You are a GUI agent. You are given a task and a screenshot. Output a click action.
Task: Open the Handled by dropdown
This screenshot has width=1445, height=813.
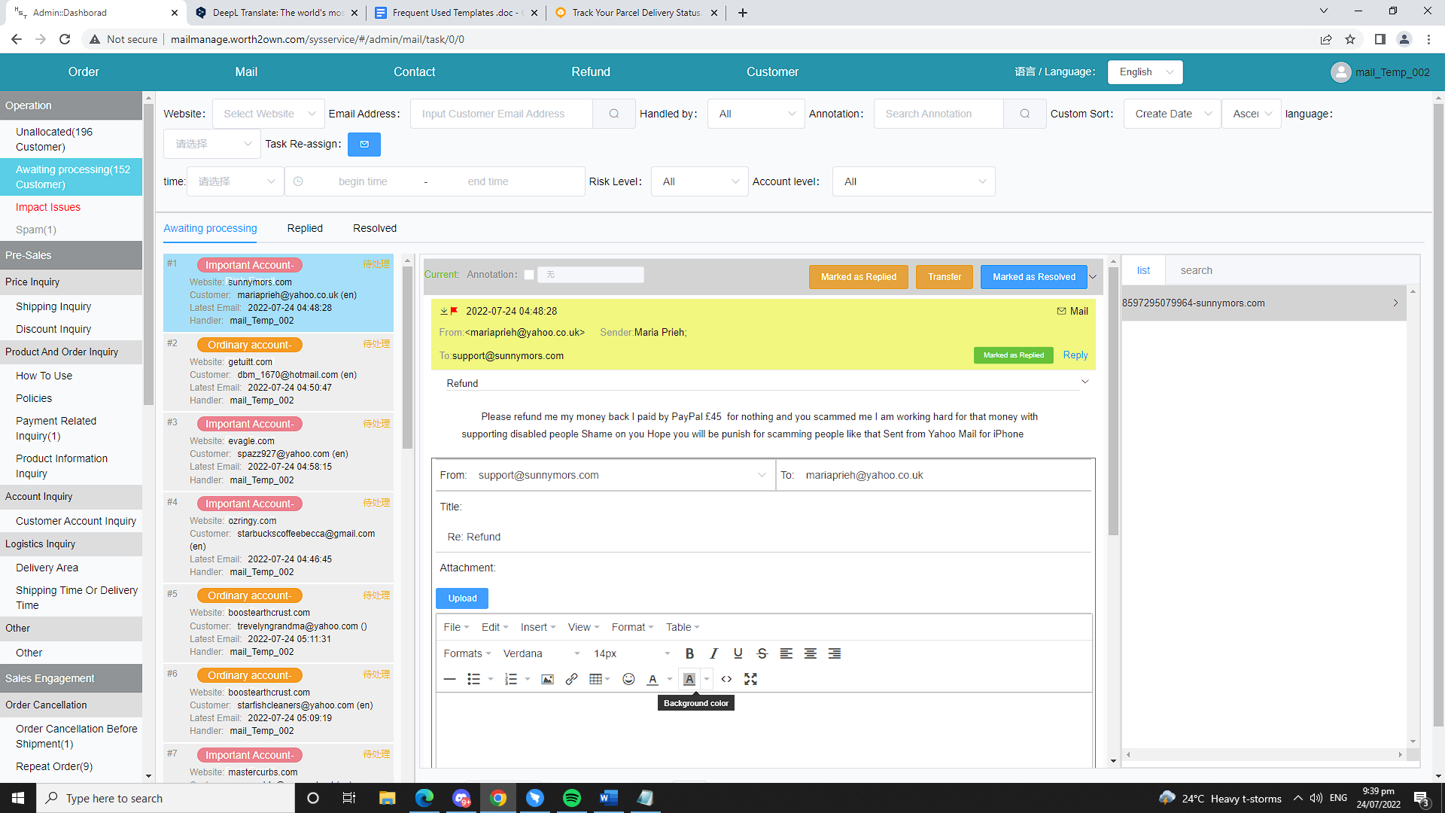756,114
